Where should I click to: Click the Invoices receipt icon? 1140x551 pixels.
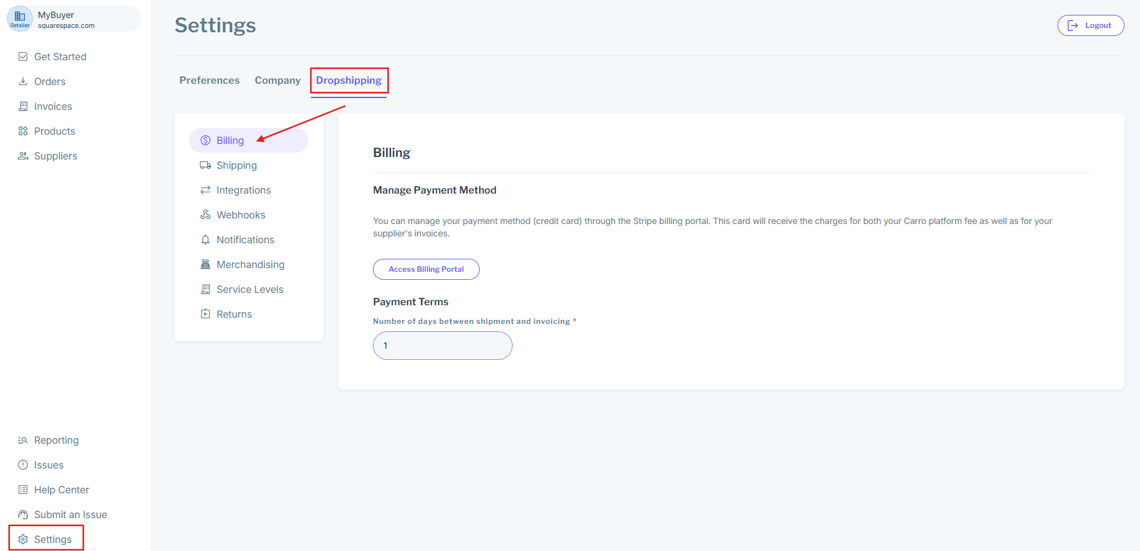[x=23, y=106]
